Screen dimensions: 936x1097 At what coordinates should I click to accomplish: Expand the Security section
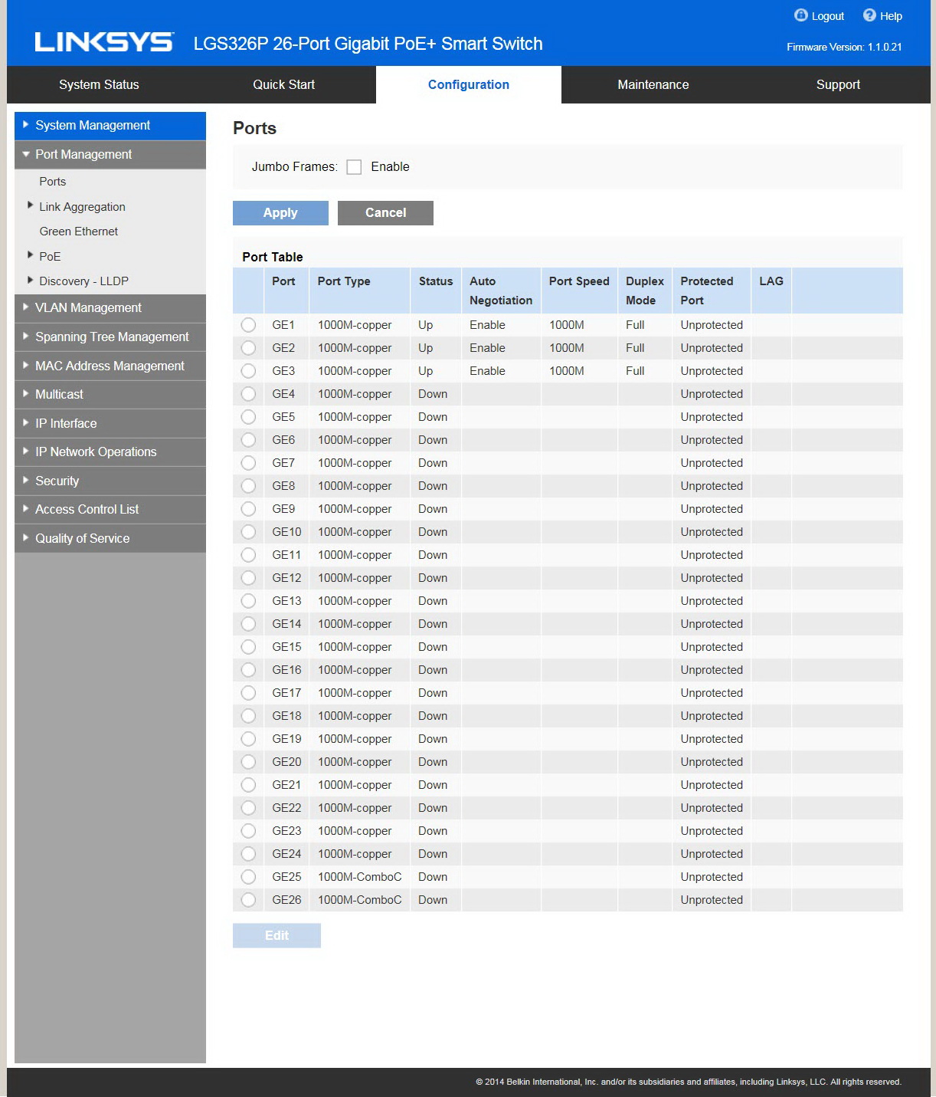point(110,481)
